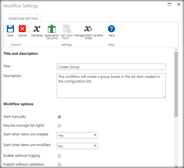Enable Require manage list rights
The height and width of the screenshot is (168, 184).
(60, 125)
